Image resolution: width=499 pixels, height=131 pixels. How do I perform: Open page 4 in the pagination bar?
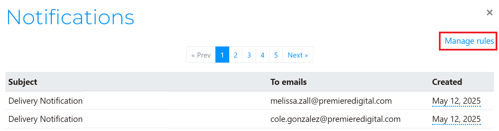(x=262, y=55)
